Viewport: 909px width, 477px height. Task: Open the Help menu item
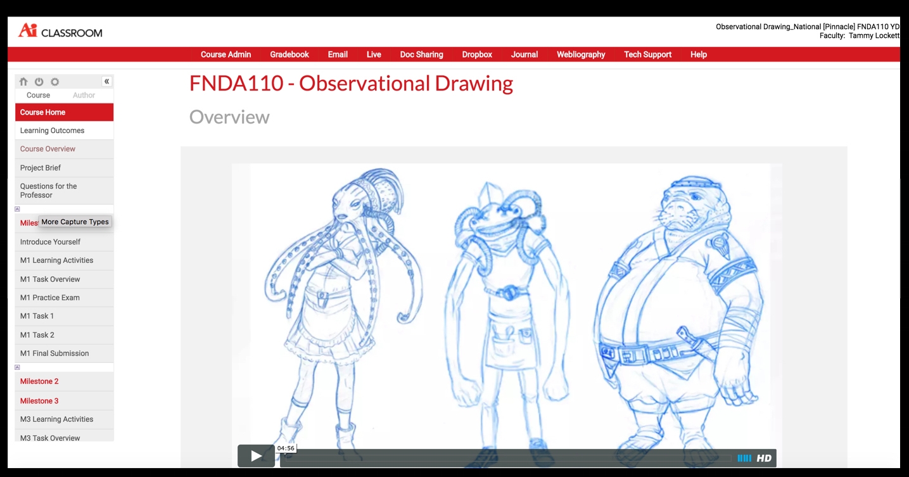699,54
